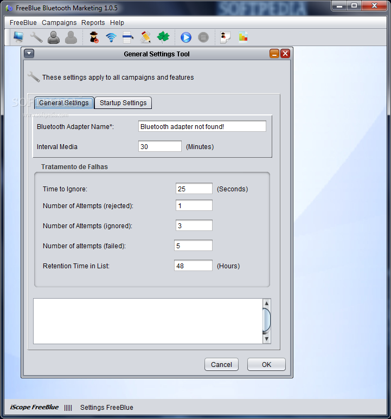Click the 'Tratamento de Falhas' group label
This screenshot has width=391, height=419.
(74, 167)
